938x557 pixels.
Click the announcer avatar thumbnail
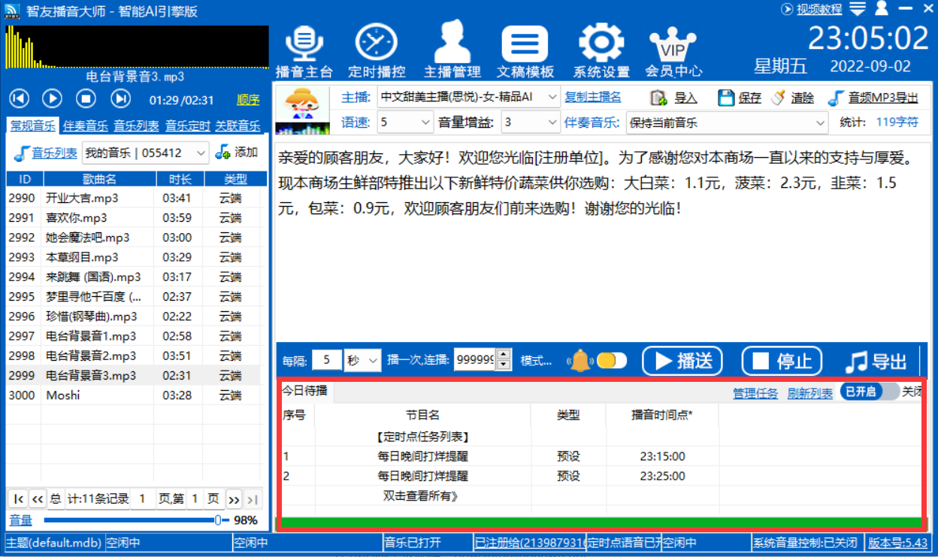303,110
